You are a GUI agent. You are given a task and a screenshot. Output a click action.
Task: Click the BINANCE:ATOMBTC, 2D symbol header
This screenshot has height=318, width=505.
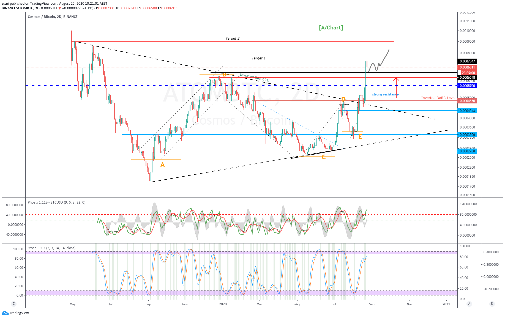21,8
